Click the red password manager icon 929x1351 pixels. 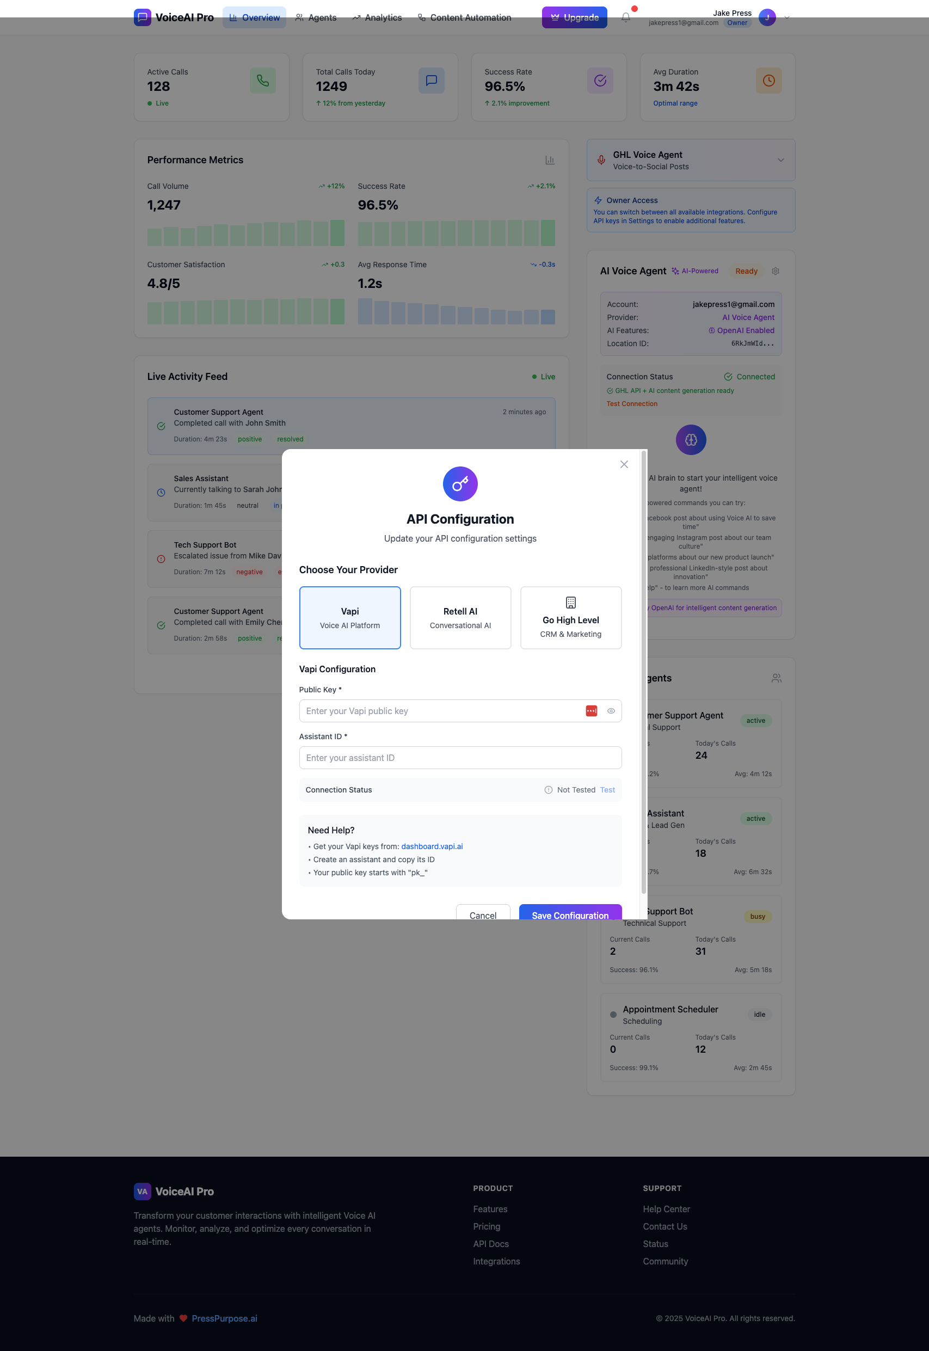tap(592, 711)
